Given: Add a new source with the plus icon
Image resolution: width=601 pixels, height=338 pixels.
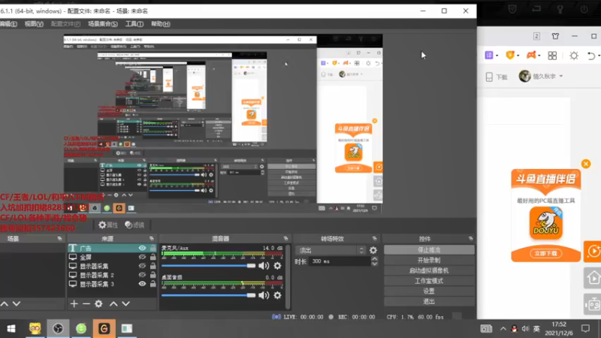Looking at the screenshot, I should coord(74,304).
